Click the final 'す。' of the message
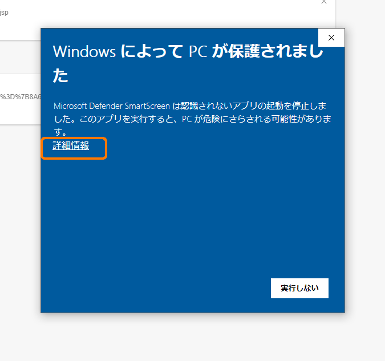 [x=60, y=132]
